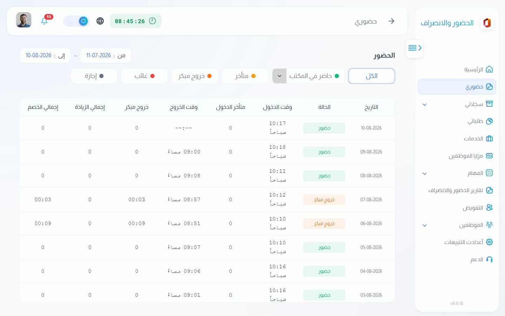The height and width of the screenshot is (316, 505).
Task: Open the language globe icon
Action: (100, 21)
